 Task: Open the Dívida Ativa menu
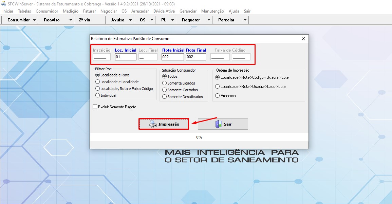(164, 11)
